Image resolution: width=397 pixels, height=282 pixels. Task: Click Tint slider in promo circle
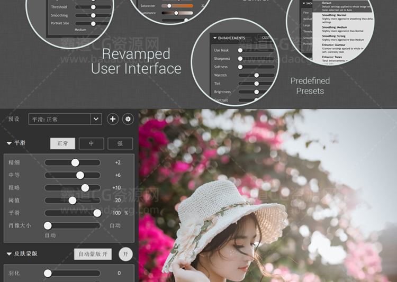256,84
